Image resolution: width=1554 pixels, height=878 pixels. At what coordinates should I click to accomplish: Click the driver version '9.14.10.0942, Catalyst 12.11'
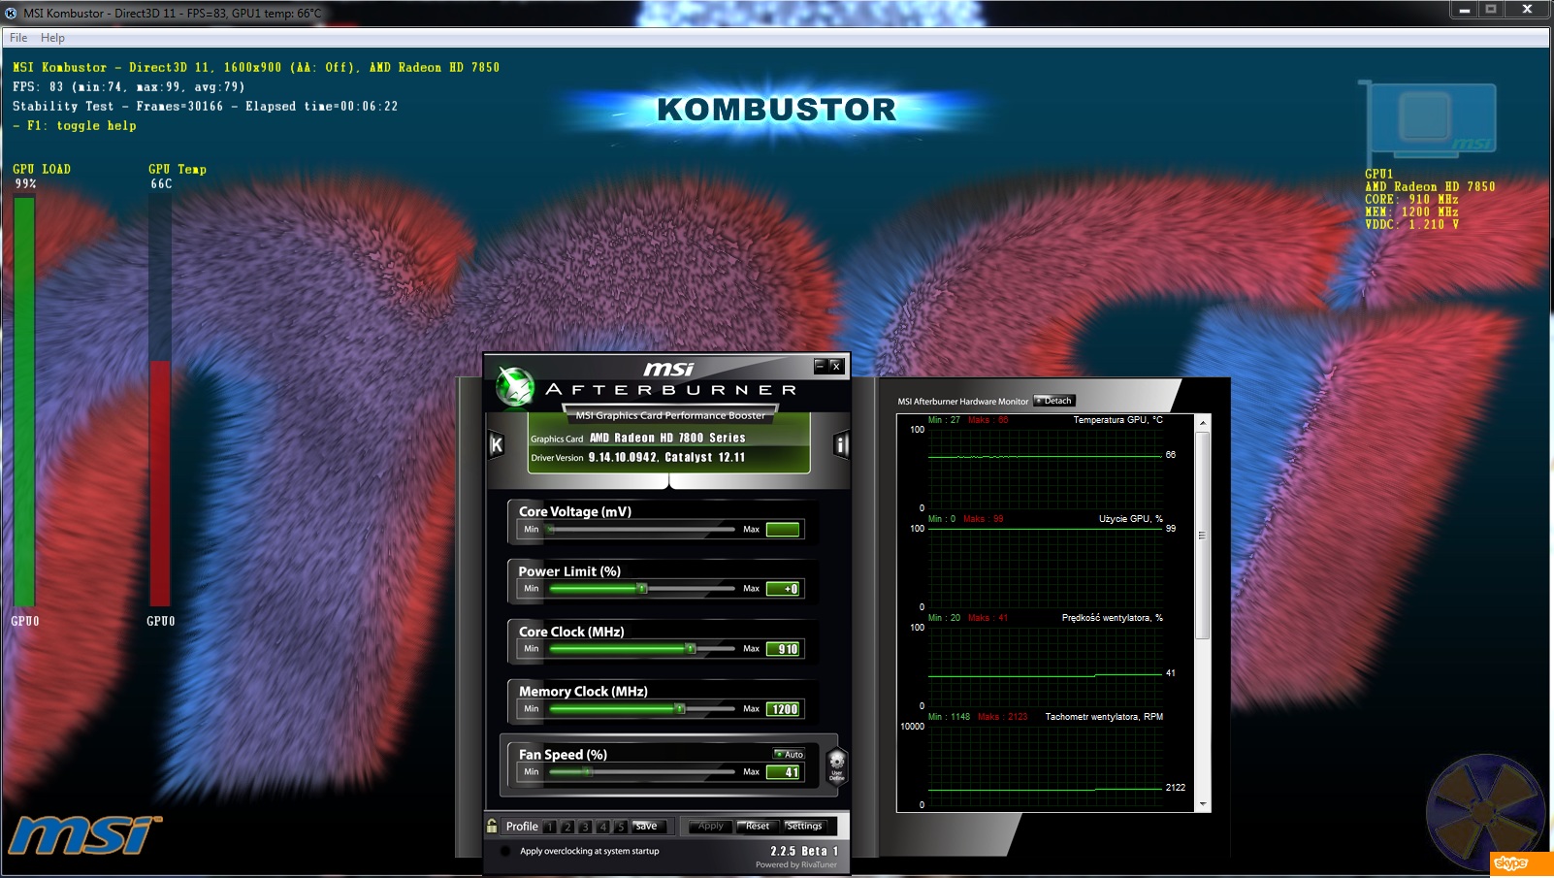(x=666, y=457)
